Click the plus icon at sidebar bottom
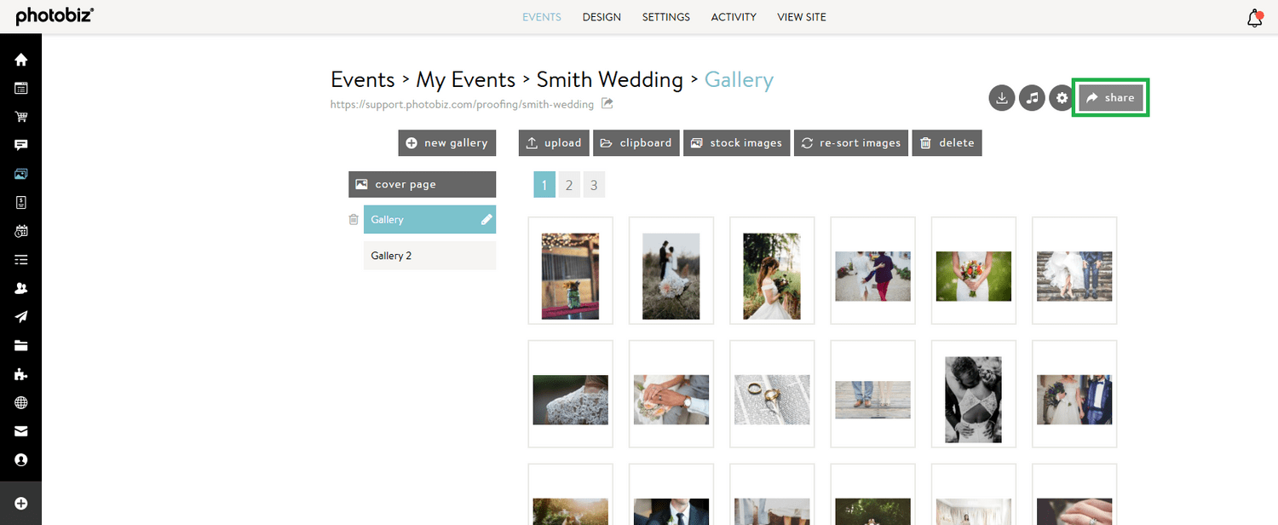 click(20, 503)
